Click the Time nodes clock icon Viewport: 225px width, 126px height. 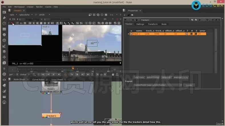pyautogui.click(x=4, y=23)
